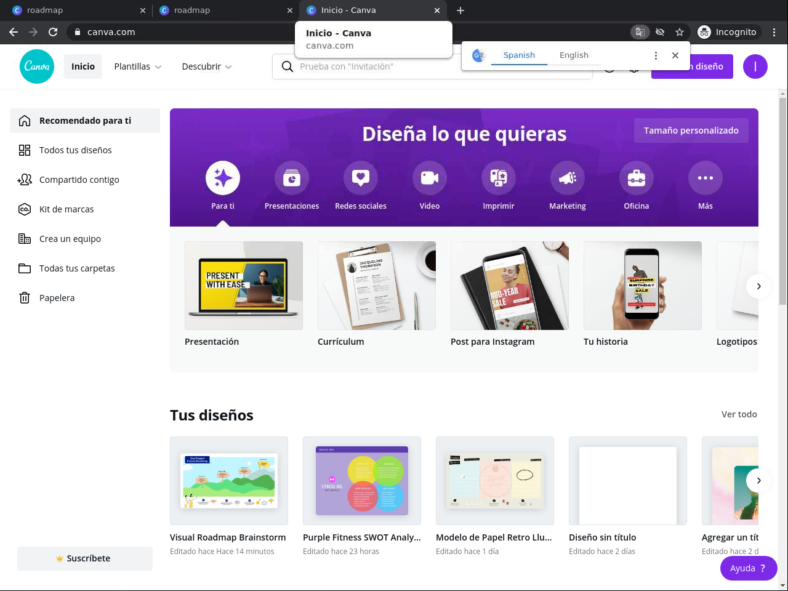The height and width of the screenshot is (591, 788).
Task: Focus the Canva search field
Action: pyautogui.click(x=432, y=66)
